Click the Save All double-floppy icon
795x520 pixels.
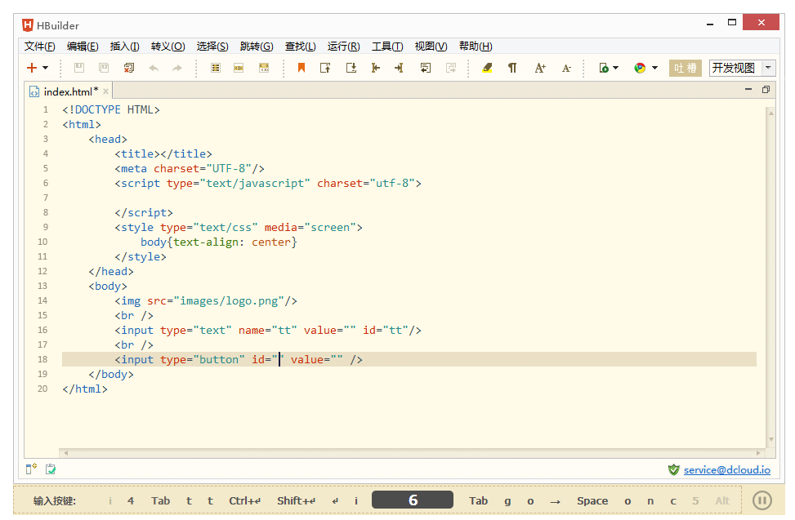pos(104,68)
